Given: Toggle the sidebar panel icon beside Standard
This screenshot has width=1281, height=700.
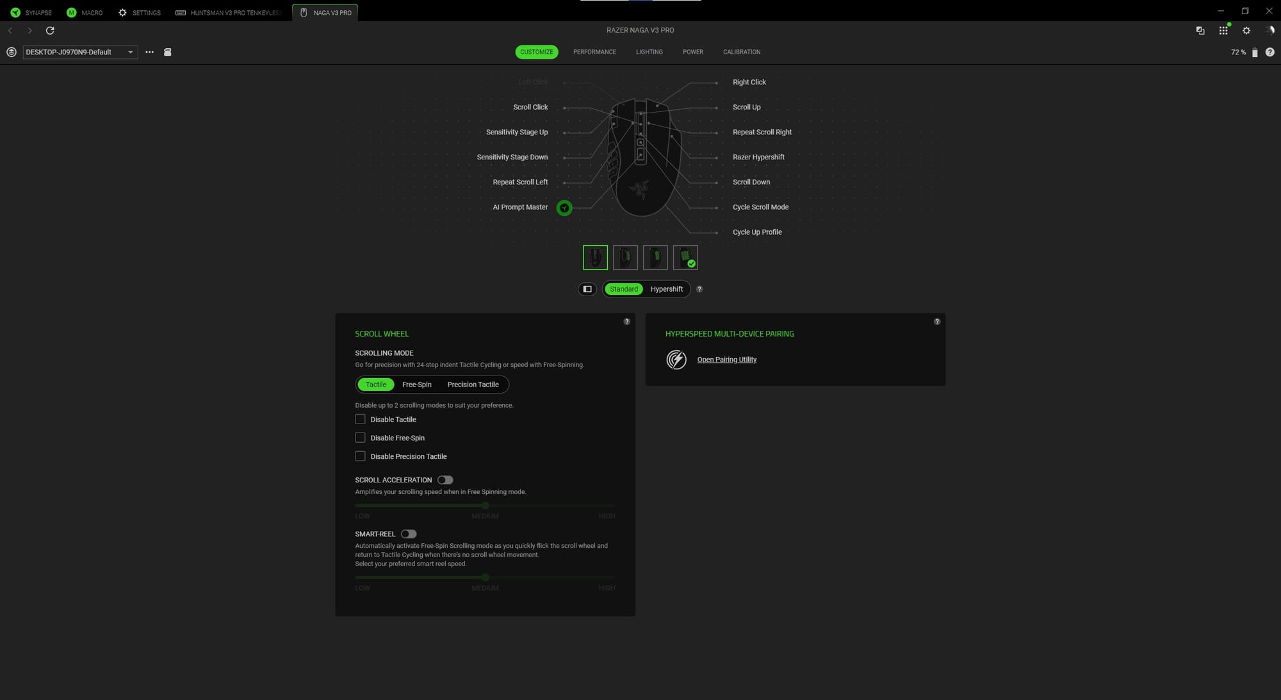Looking at the screenshot, I should 587,289.
